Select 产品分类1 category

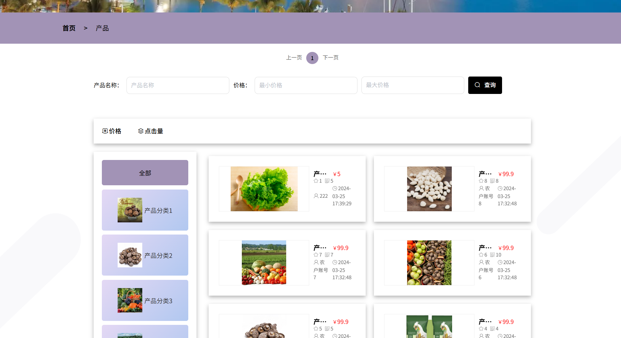[x=145, y=210]
